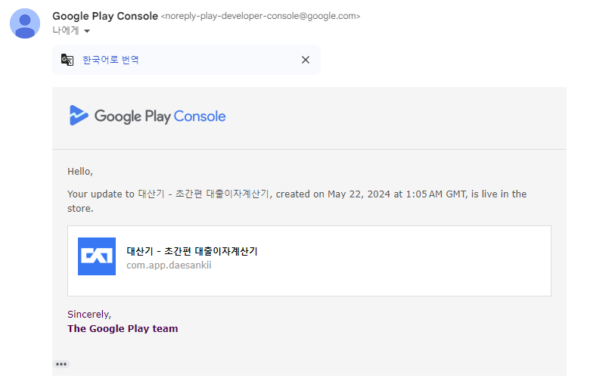Open the 대산기 app icon thumbnail
The height and width of the screenshot is (391, 612).
(x=97, y=256)
